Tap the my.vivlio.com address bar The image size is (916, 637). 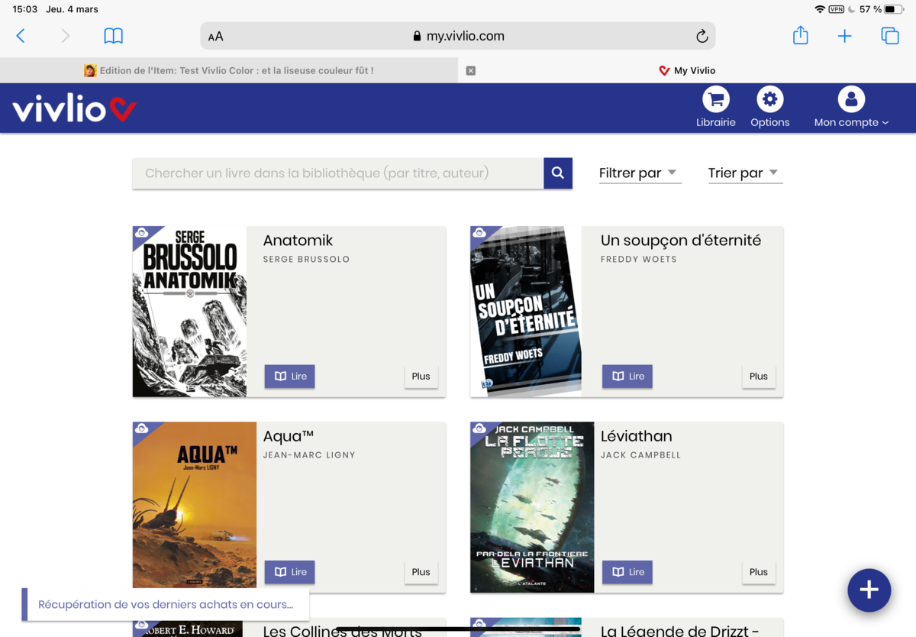(x=458, y=36)
